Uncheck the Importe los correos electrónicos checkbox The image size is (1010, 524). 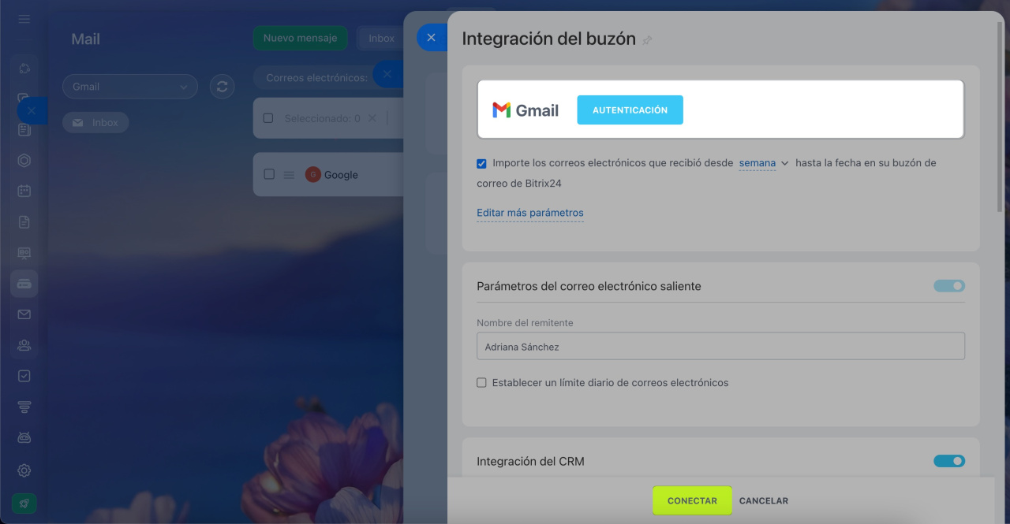(x=481, y=163)
